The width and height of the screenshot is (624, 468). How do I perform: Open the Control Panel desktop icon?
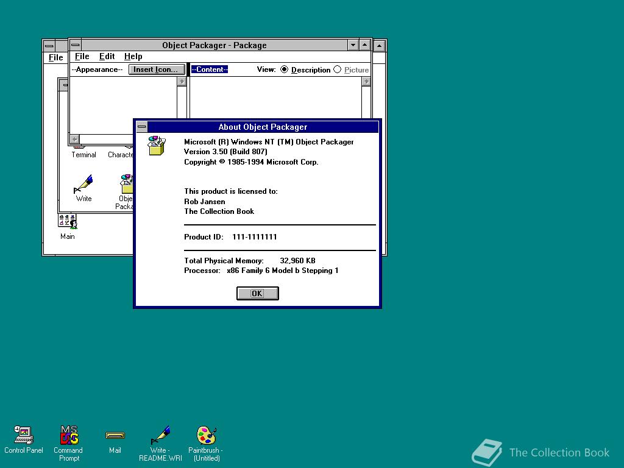tap(24, 435)
